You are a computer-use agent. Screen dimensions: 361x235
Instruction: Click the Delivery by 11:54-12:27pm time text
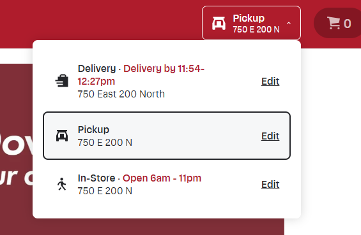[141, 75]
